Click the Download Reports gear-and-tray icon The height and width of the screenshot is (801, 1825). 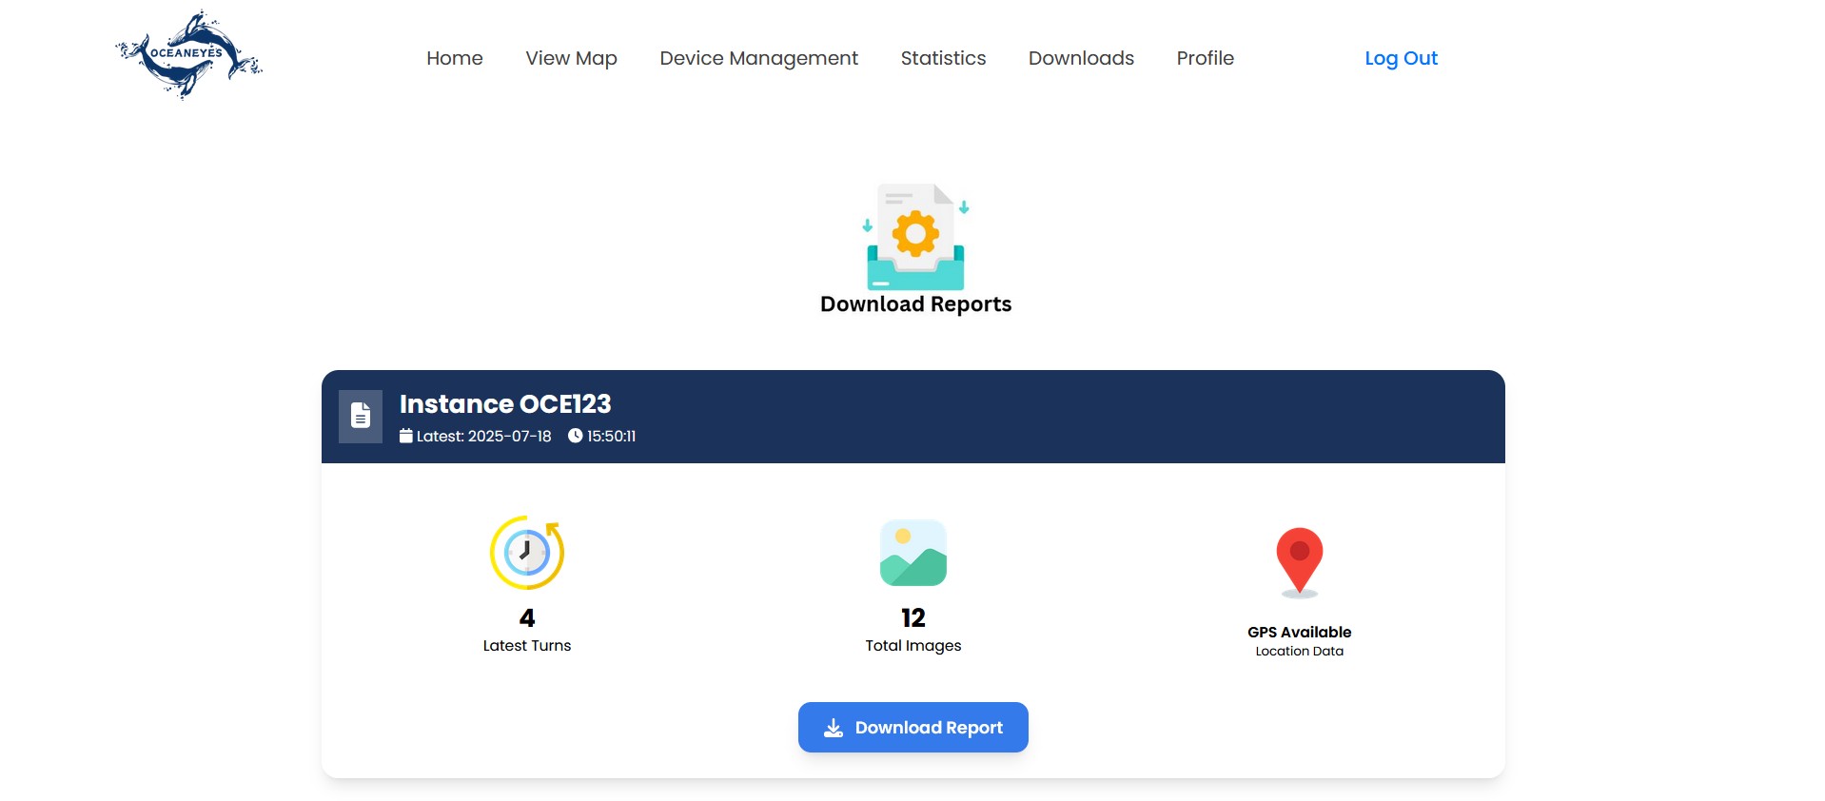coord(915,237)
